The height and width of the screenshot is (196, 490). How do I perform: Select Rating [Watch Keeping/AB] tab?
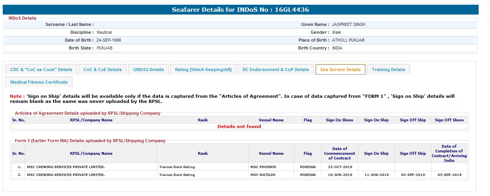click(x=203, y=70)
